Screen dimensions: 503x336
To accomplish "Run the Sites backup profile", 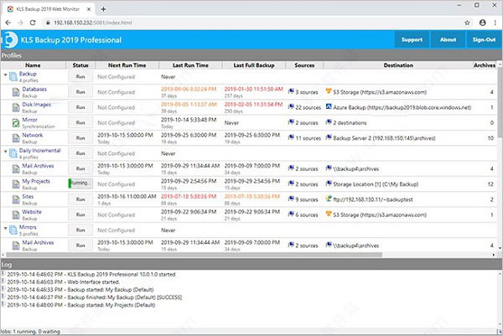I will tap(80, 199).
